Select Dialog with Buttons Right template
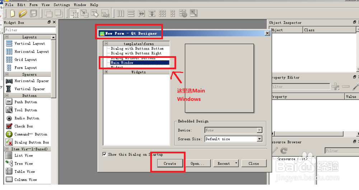 tap(136, 53)
